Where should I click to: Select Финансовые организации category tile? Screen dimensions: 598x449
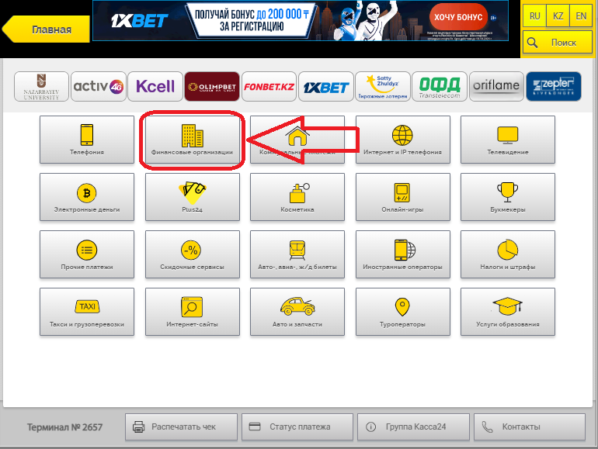[x=192, y=140]
